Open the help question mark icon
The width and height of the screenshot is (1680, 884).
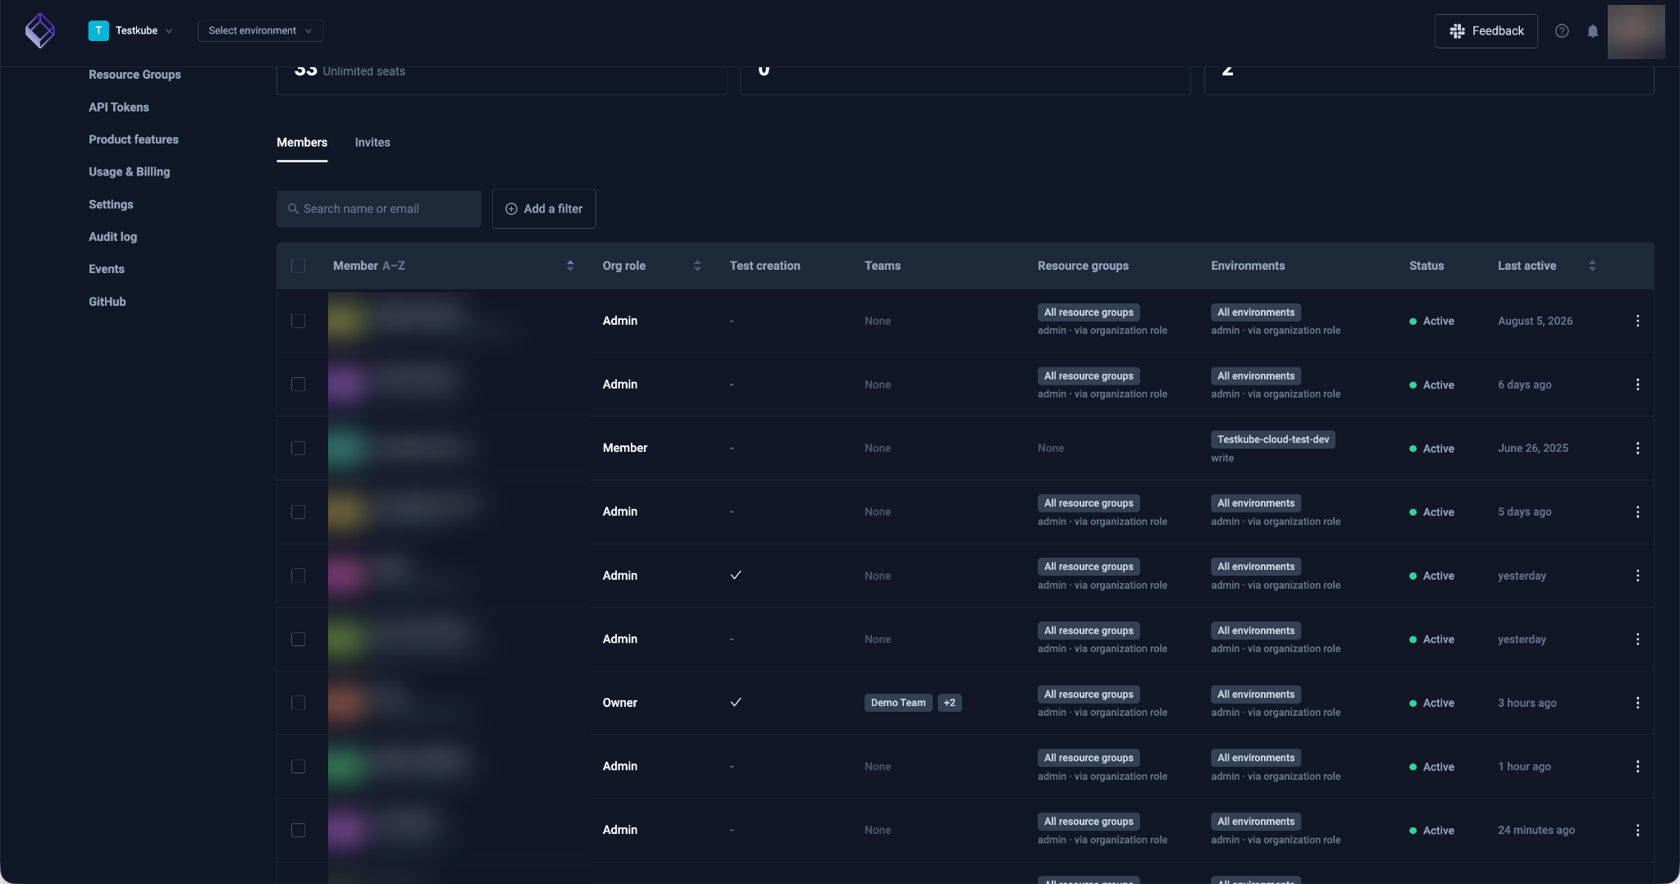[1562, 31]
